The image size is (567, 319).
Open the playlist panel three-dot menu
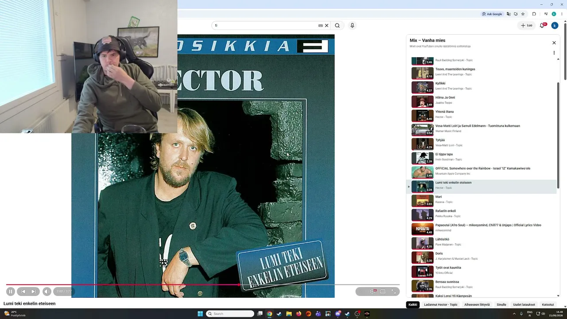pos(554,53)
